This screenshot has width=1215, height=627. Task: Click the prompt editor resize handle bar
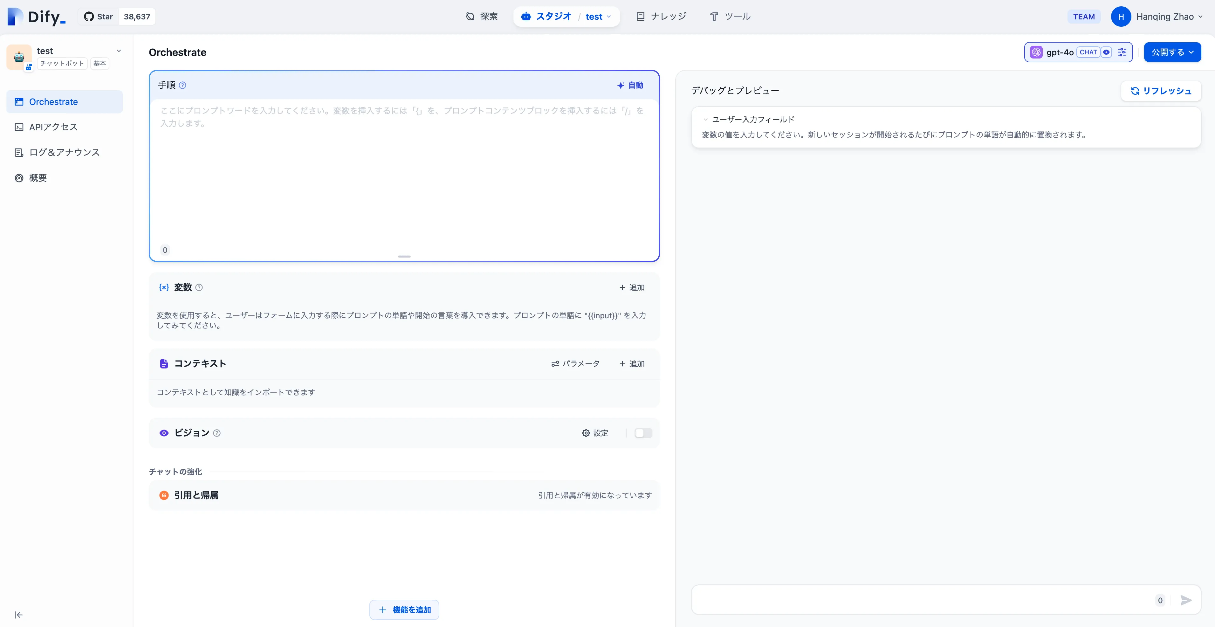point(404,256)
